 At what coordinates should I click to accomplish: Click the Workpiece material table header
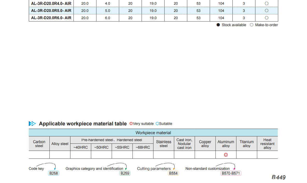153,133
